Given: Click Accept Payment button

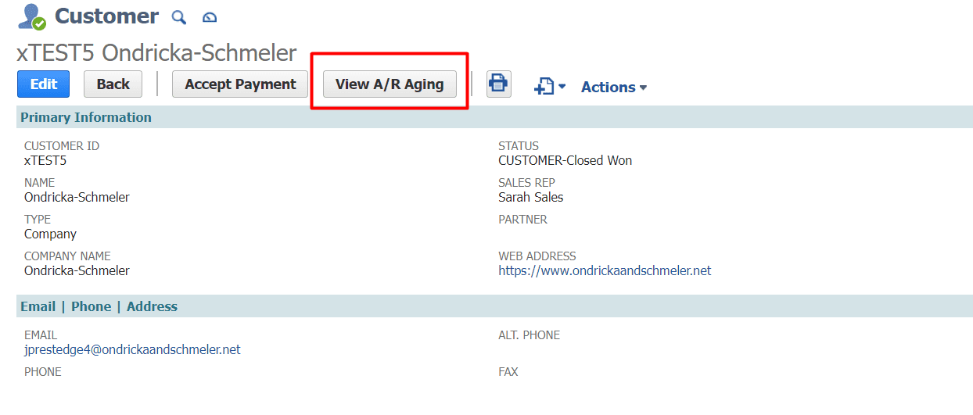Looking at the screenshot, I should [x=240, y=84].
